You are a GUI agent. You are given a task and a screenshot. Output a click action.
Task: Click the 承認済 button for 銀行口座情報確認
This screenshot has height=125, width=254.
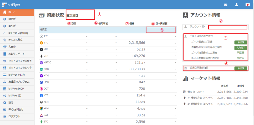tap(241, 69)
